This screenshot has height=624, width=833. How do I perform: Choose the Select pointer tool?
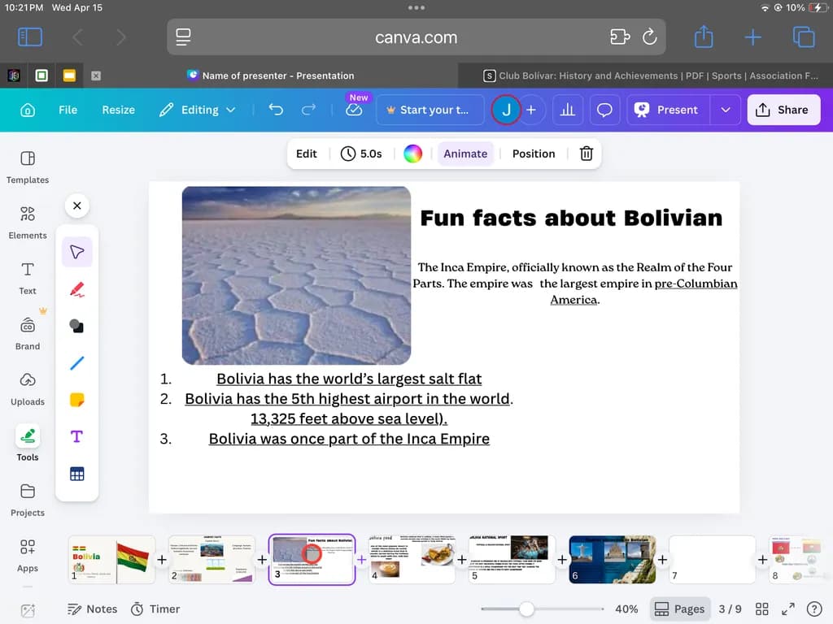(x=77, y=252)
